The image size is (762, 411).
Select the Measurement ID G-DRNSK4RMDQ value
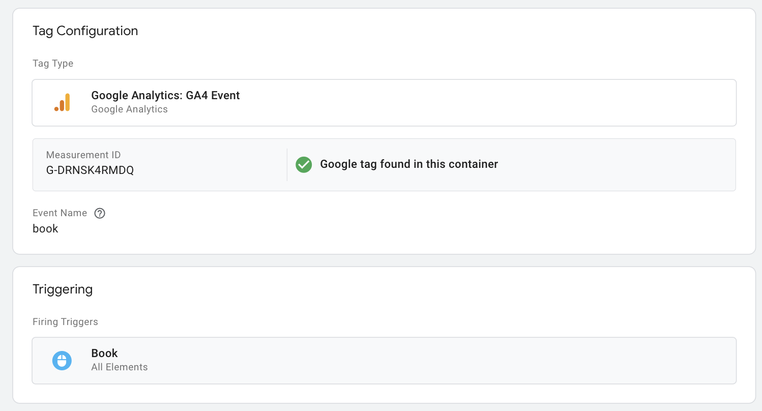pyautogui.click(x=90, y=170)
